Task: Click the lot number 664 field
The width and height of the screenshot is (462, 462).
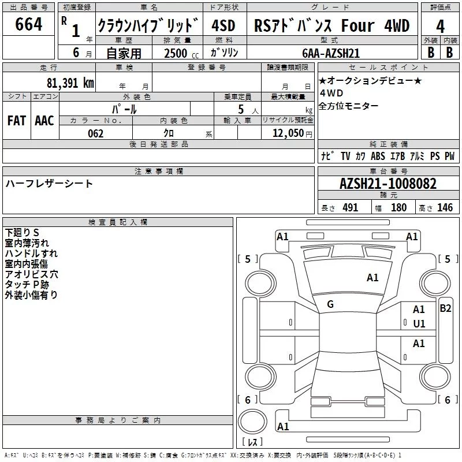Action: click(x=28, y=24)
